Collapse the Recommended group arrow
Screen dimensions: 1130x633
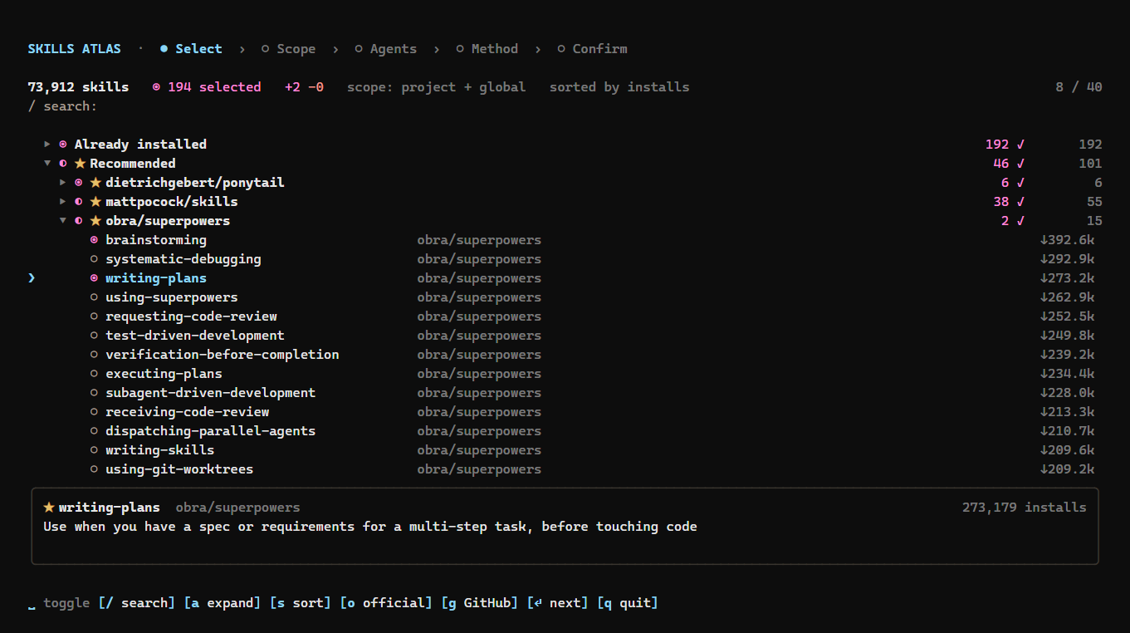(x=47, y=164)
